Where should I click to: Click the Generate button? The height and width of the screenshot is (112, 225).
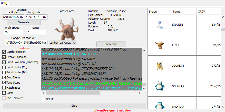tap(24, 22)
